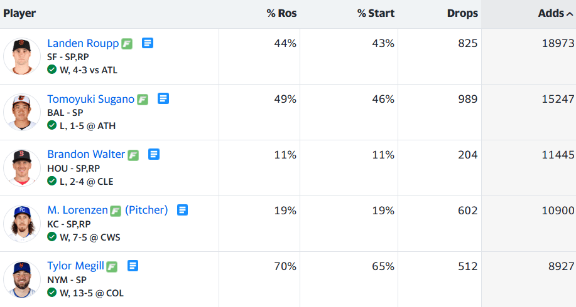The image size is (576, 307).
Task: Click Tomoyuki Sugano headshot thumbnail
Action: pos(22,112)
